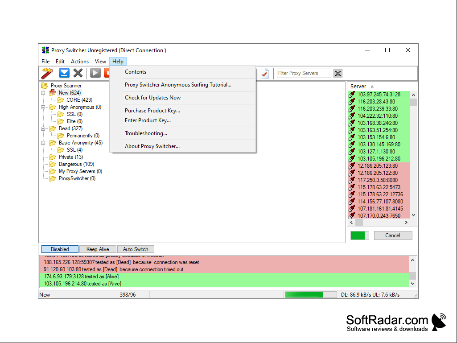Select the Disabled mode toggle
This screenshot has height=343, width=457.
pos(60,249)
